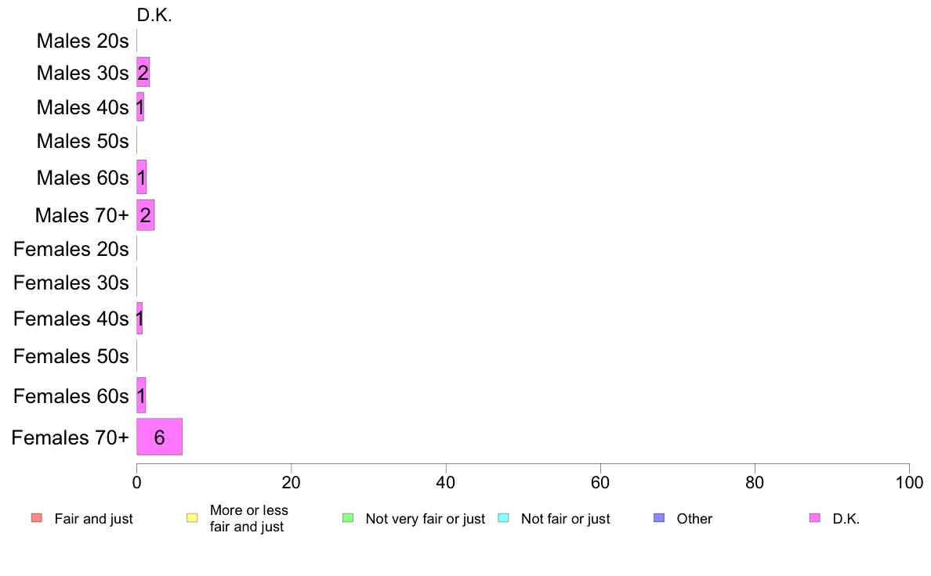The height and width of the screenshot is (576, 931).
Task: Click the blue Other legend swatch
Action: tap(659, 518)
